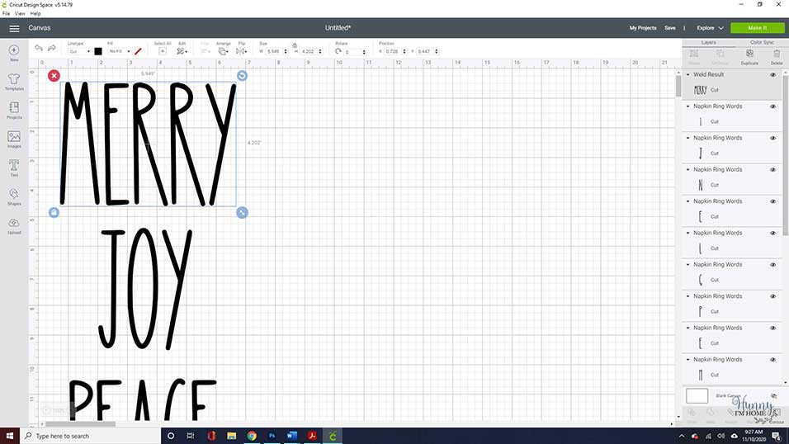Open the Edit scissors tool
Viewport: 789px width, 444px height.
(182, 51)
